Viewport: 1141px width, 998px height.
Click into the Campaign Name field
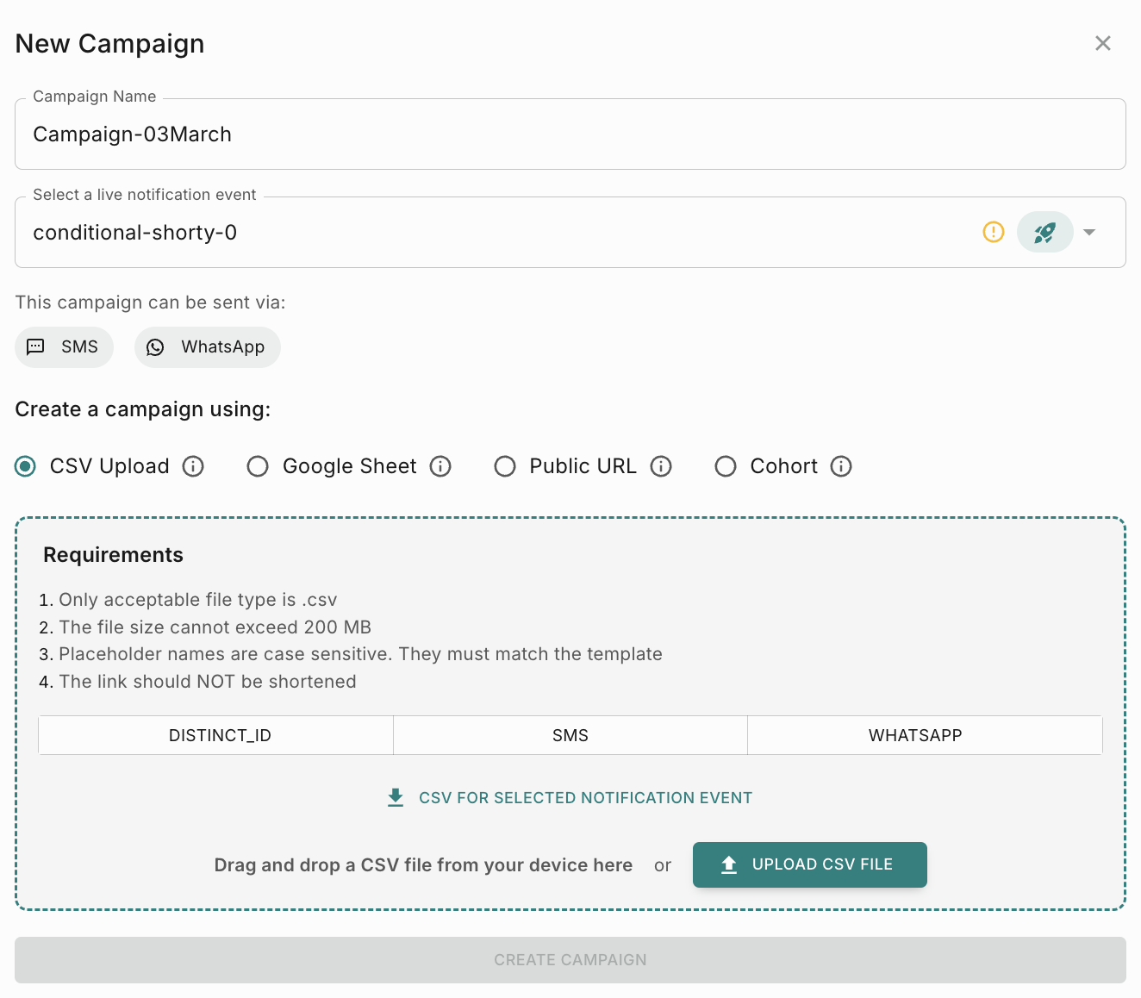[x=570, y=134]
